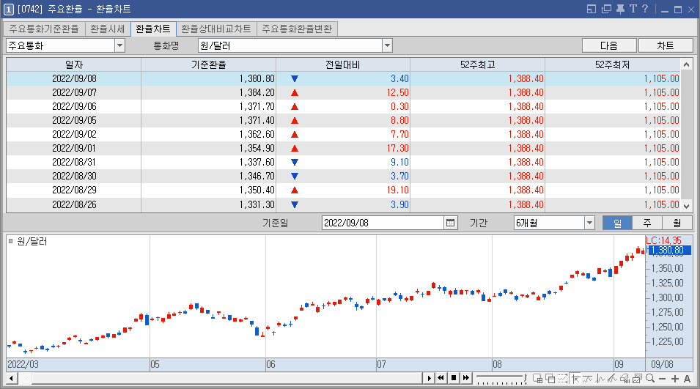Click the dotted range chart icon
700x389 pixels.
click(562, 378)
